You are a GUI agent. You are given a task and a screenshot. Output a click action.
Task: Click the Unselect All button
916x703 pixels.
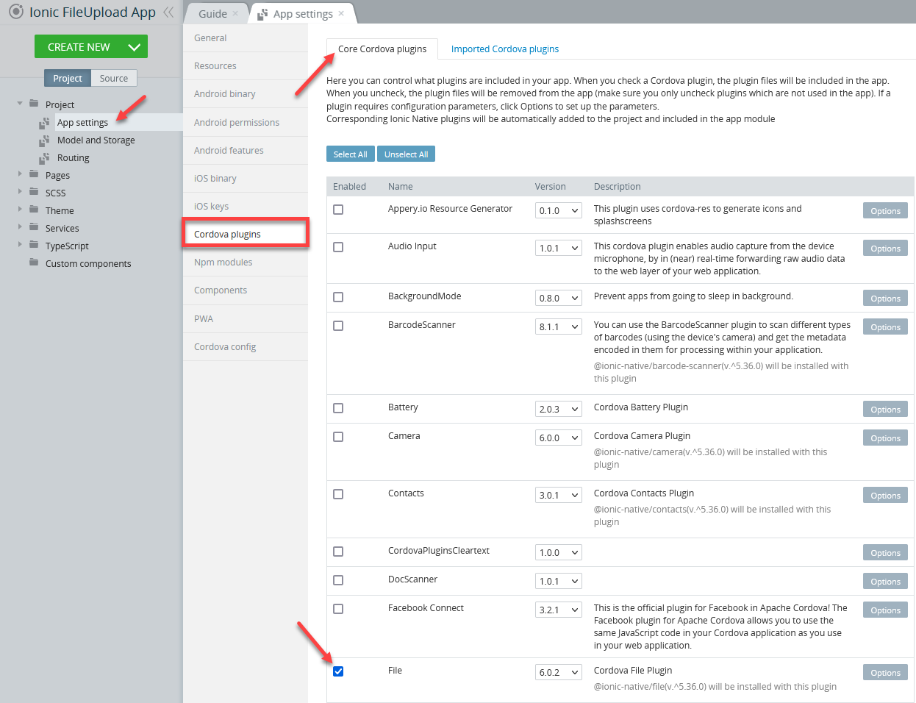coord(406,154)
